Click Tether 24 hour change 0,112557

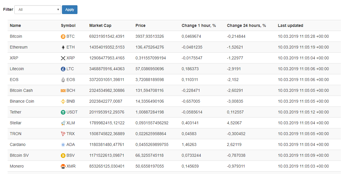click(x=236, y=112)
